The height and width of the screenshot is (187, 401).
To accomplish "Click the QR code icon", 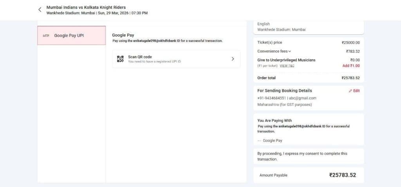I will coord(120,59).
